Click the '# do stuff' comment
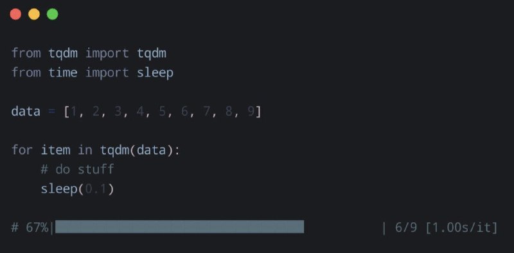The width and height of the screenshot is (514, 253). (x=77, y=170)
